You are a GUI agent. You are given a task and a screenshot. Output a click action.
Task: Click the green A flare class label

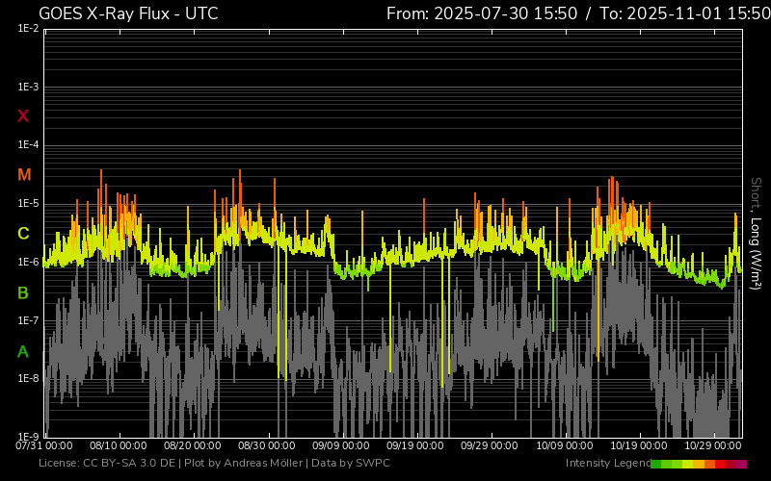pyautogui.click(x=23, y=352)
